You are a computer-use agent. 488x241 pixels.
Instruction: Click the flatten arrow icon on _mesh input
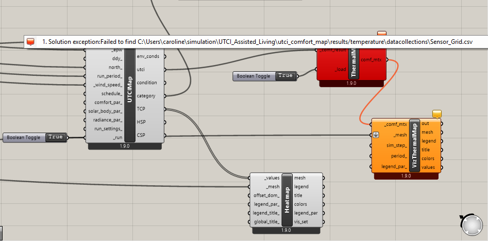(x=376, y=135)
